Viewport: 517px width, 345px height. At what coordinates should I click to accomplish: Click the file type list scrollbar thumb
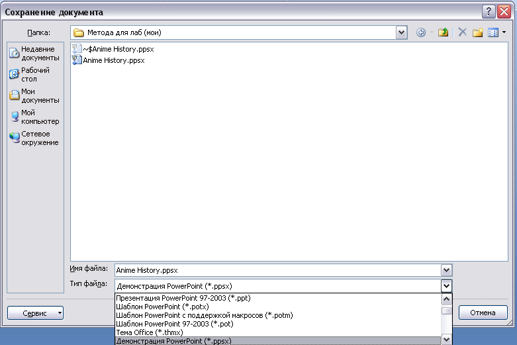[x=446, y=311]
